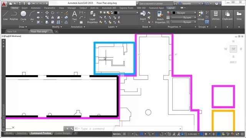The width and height of the screenshot is (246, 138).
Task: Click the Command Preview tab at bottom
Action: pyautogui.click(x=41, y=133)
